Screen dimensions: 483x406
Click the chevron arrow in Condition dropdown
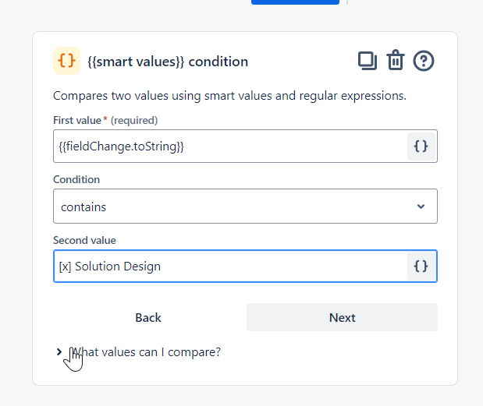pyautogui.click(x=421, y=207)
